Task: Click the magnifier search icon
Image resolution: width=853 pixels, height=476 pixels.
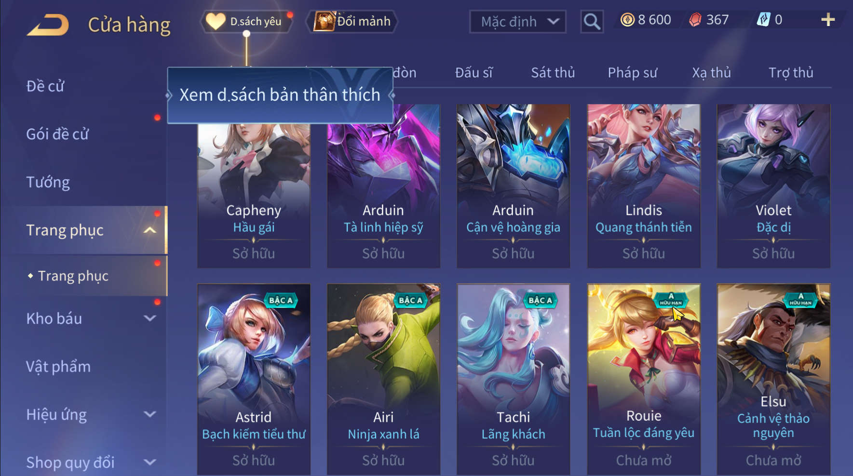Action: (592, 22)
